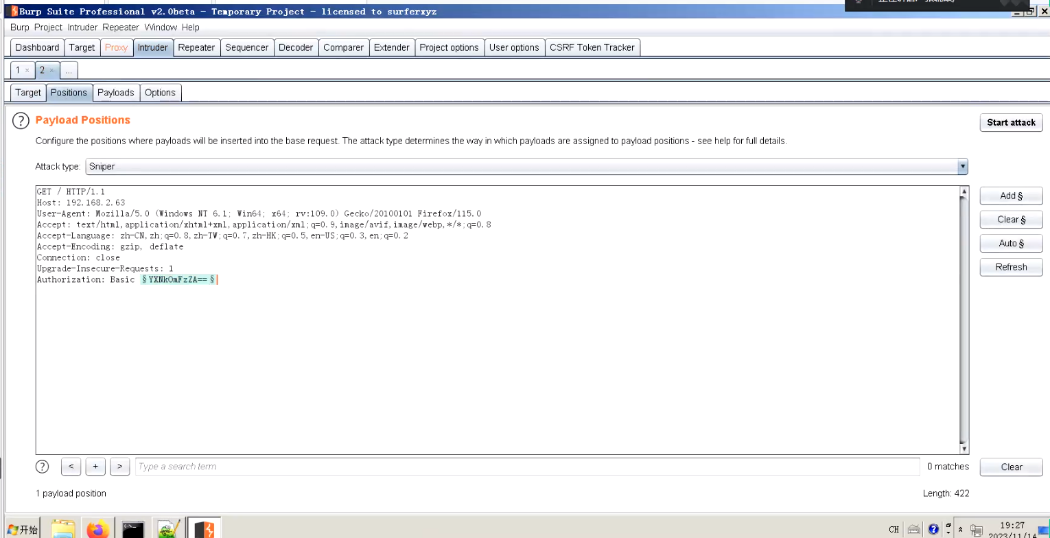The height and width of the screenshot is (538, 1050).
Task: Open the Payload Positions help icon
Action: 21,120
